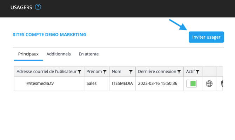Viewport: 235px width, 140px height.
Task: Open the help icon next to USAGERS
Action: coord(38,7)
